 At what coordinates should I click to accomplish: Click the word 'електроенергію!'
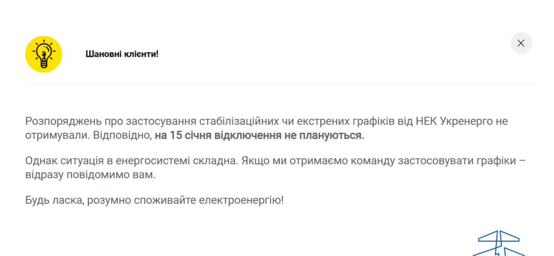click(241, 200)
